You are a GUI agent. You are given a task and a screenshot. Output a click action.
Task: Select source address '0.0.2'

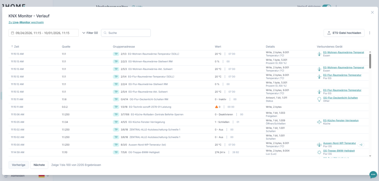point(64,107)
